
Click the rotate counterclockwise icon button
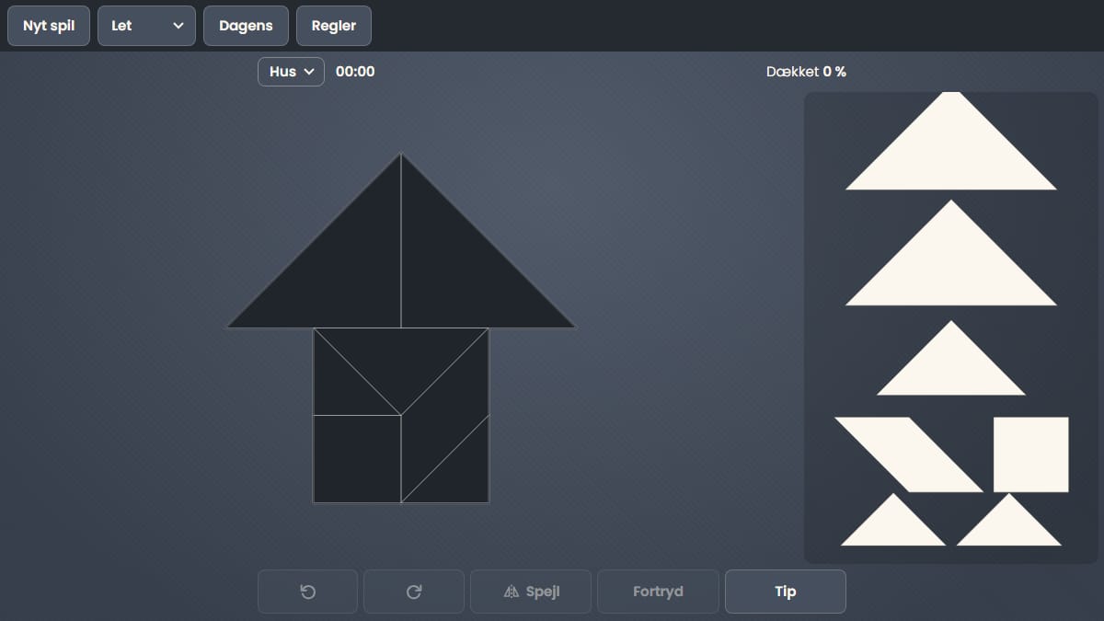click(x=307, y=592)
